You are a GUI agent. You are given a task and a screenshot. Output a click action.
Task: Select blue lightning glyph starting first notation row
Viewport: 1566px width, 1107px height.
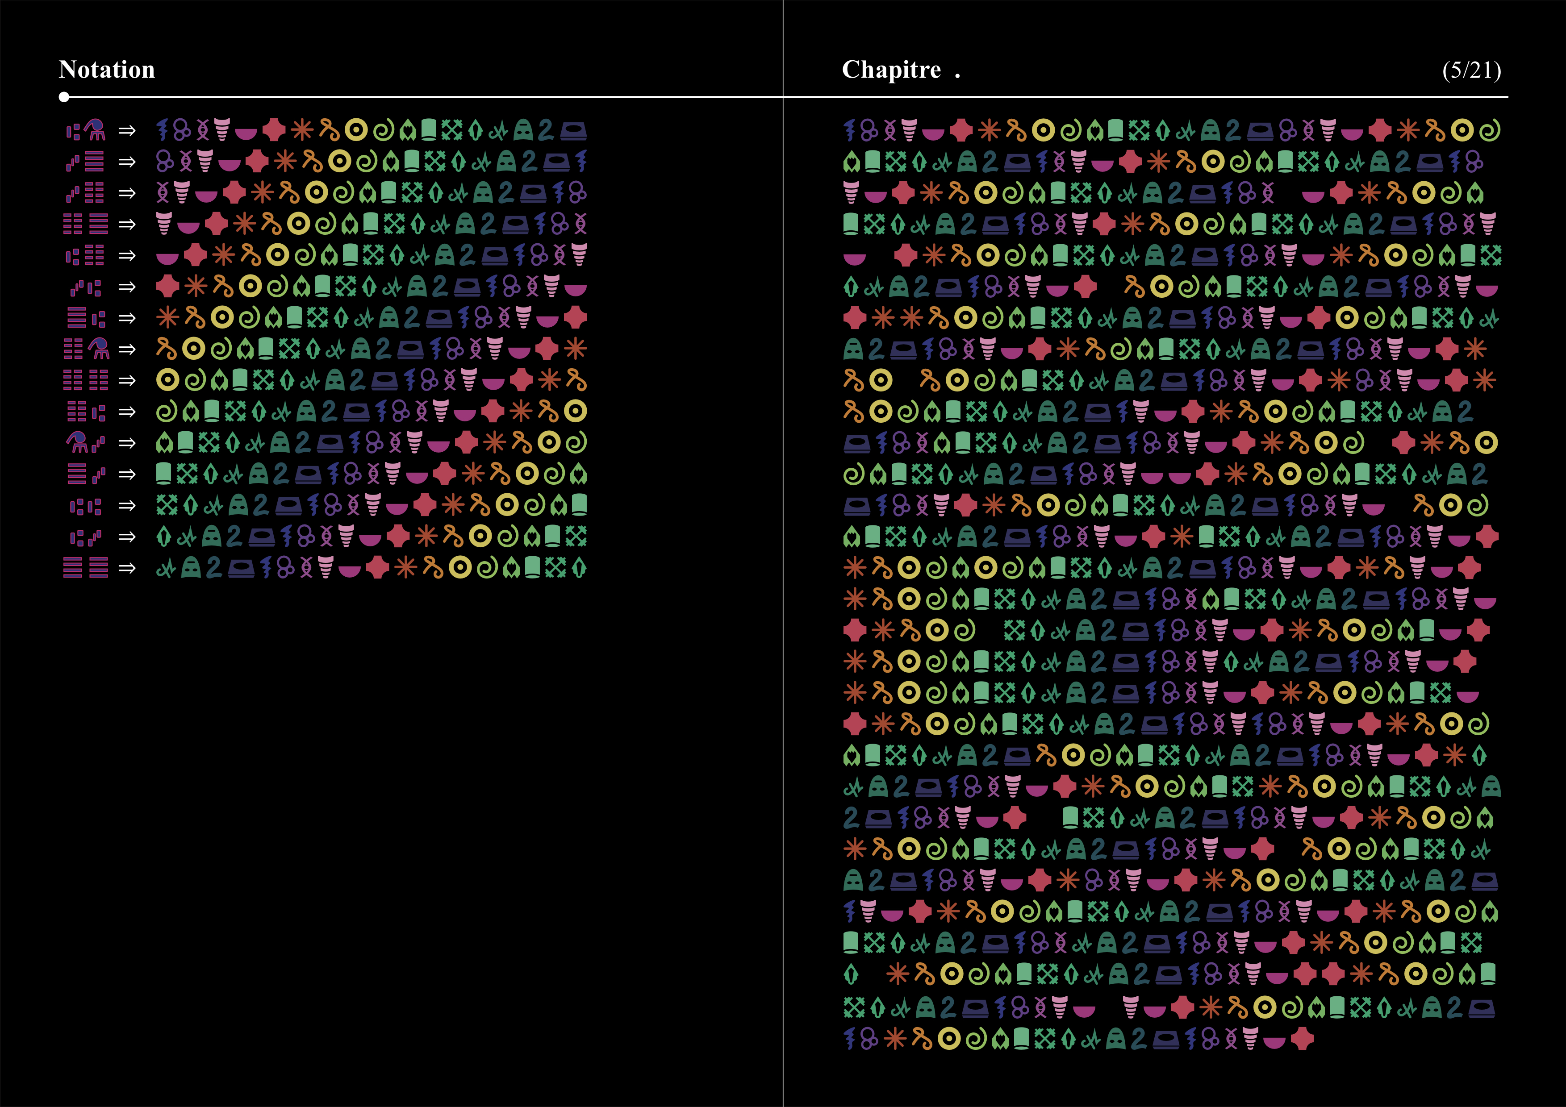coord(162,129)
